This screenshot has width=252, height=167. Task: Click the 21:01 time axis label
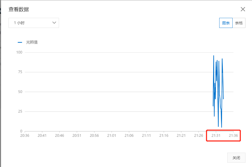[x=112, y=136]
